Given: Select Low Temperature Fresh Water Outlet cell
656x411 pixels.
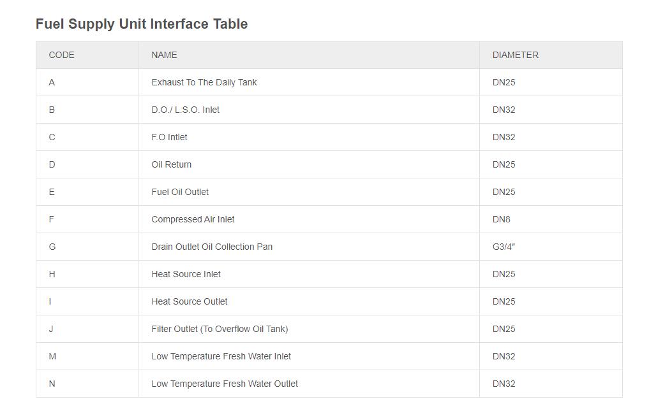Looking at the screenshot, I should [x=225, y=384].
